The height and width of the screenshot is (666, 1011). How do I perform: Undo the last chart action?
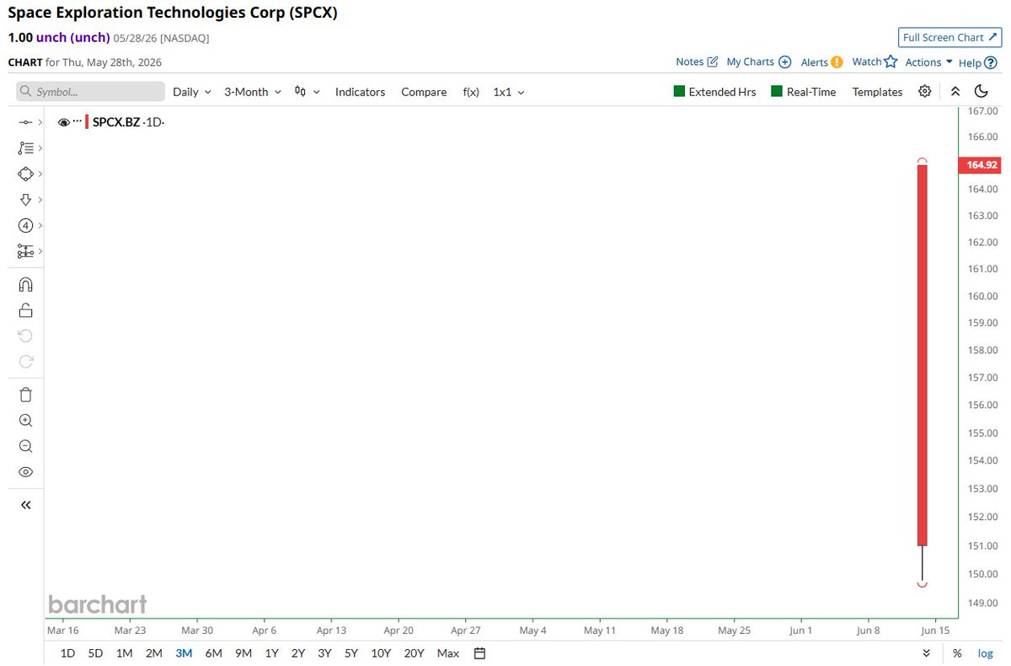[25, 336]
